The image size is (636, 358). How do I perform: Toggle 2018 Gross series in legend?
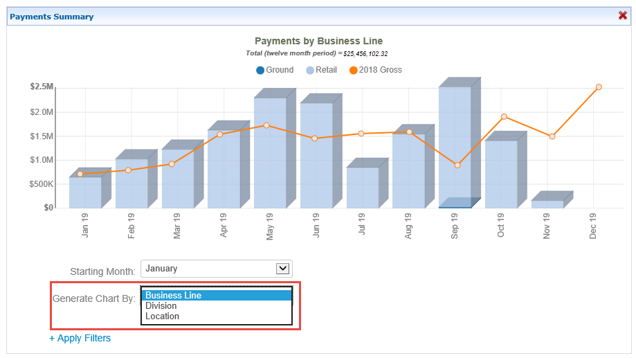(375, 70)
